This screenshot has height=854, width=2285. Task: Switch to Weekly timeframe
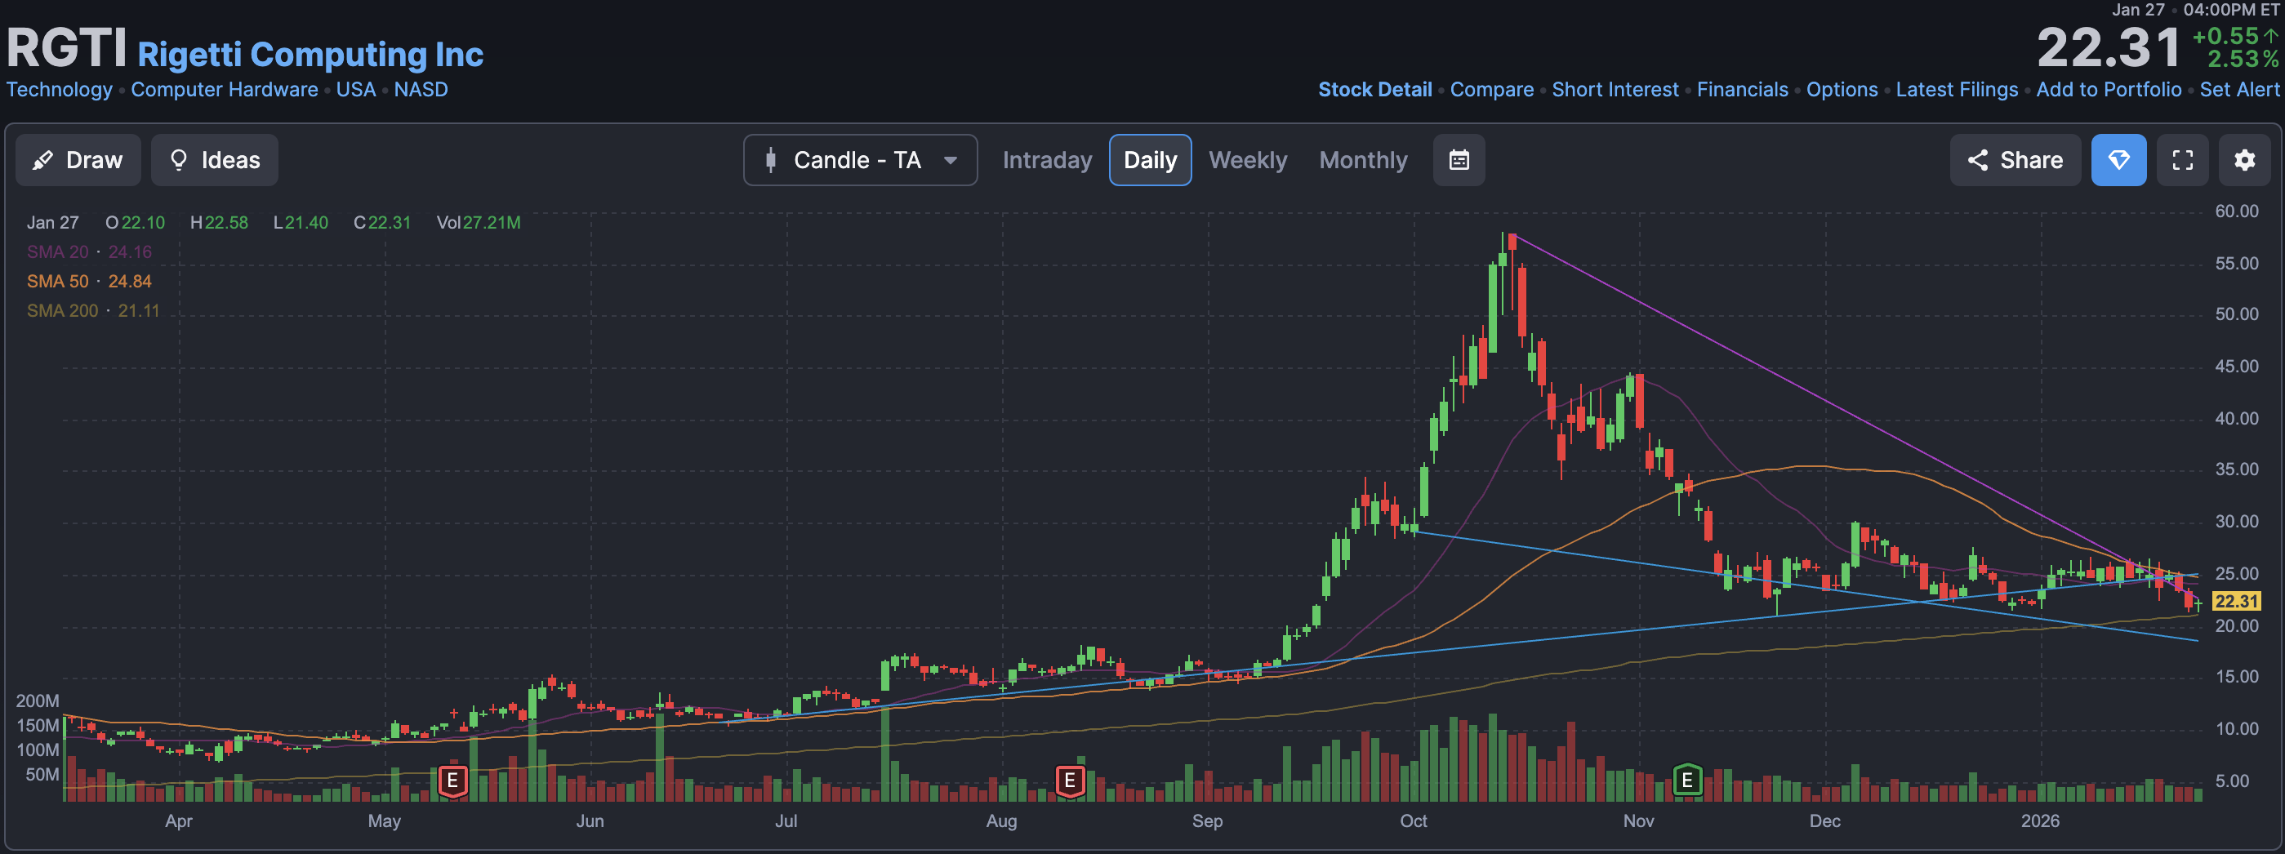1247,161
